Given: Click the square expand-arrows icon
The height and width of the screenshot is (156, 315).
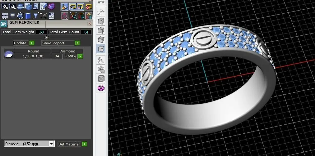Looking at the screenshot, I should [x=101, y=79].
